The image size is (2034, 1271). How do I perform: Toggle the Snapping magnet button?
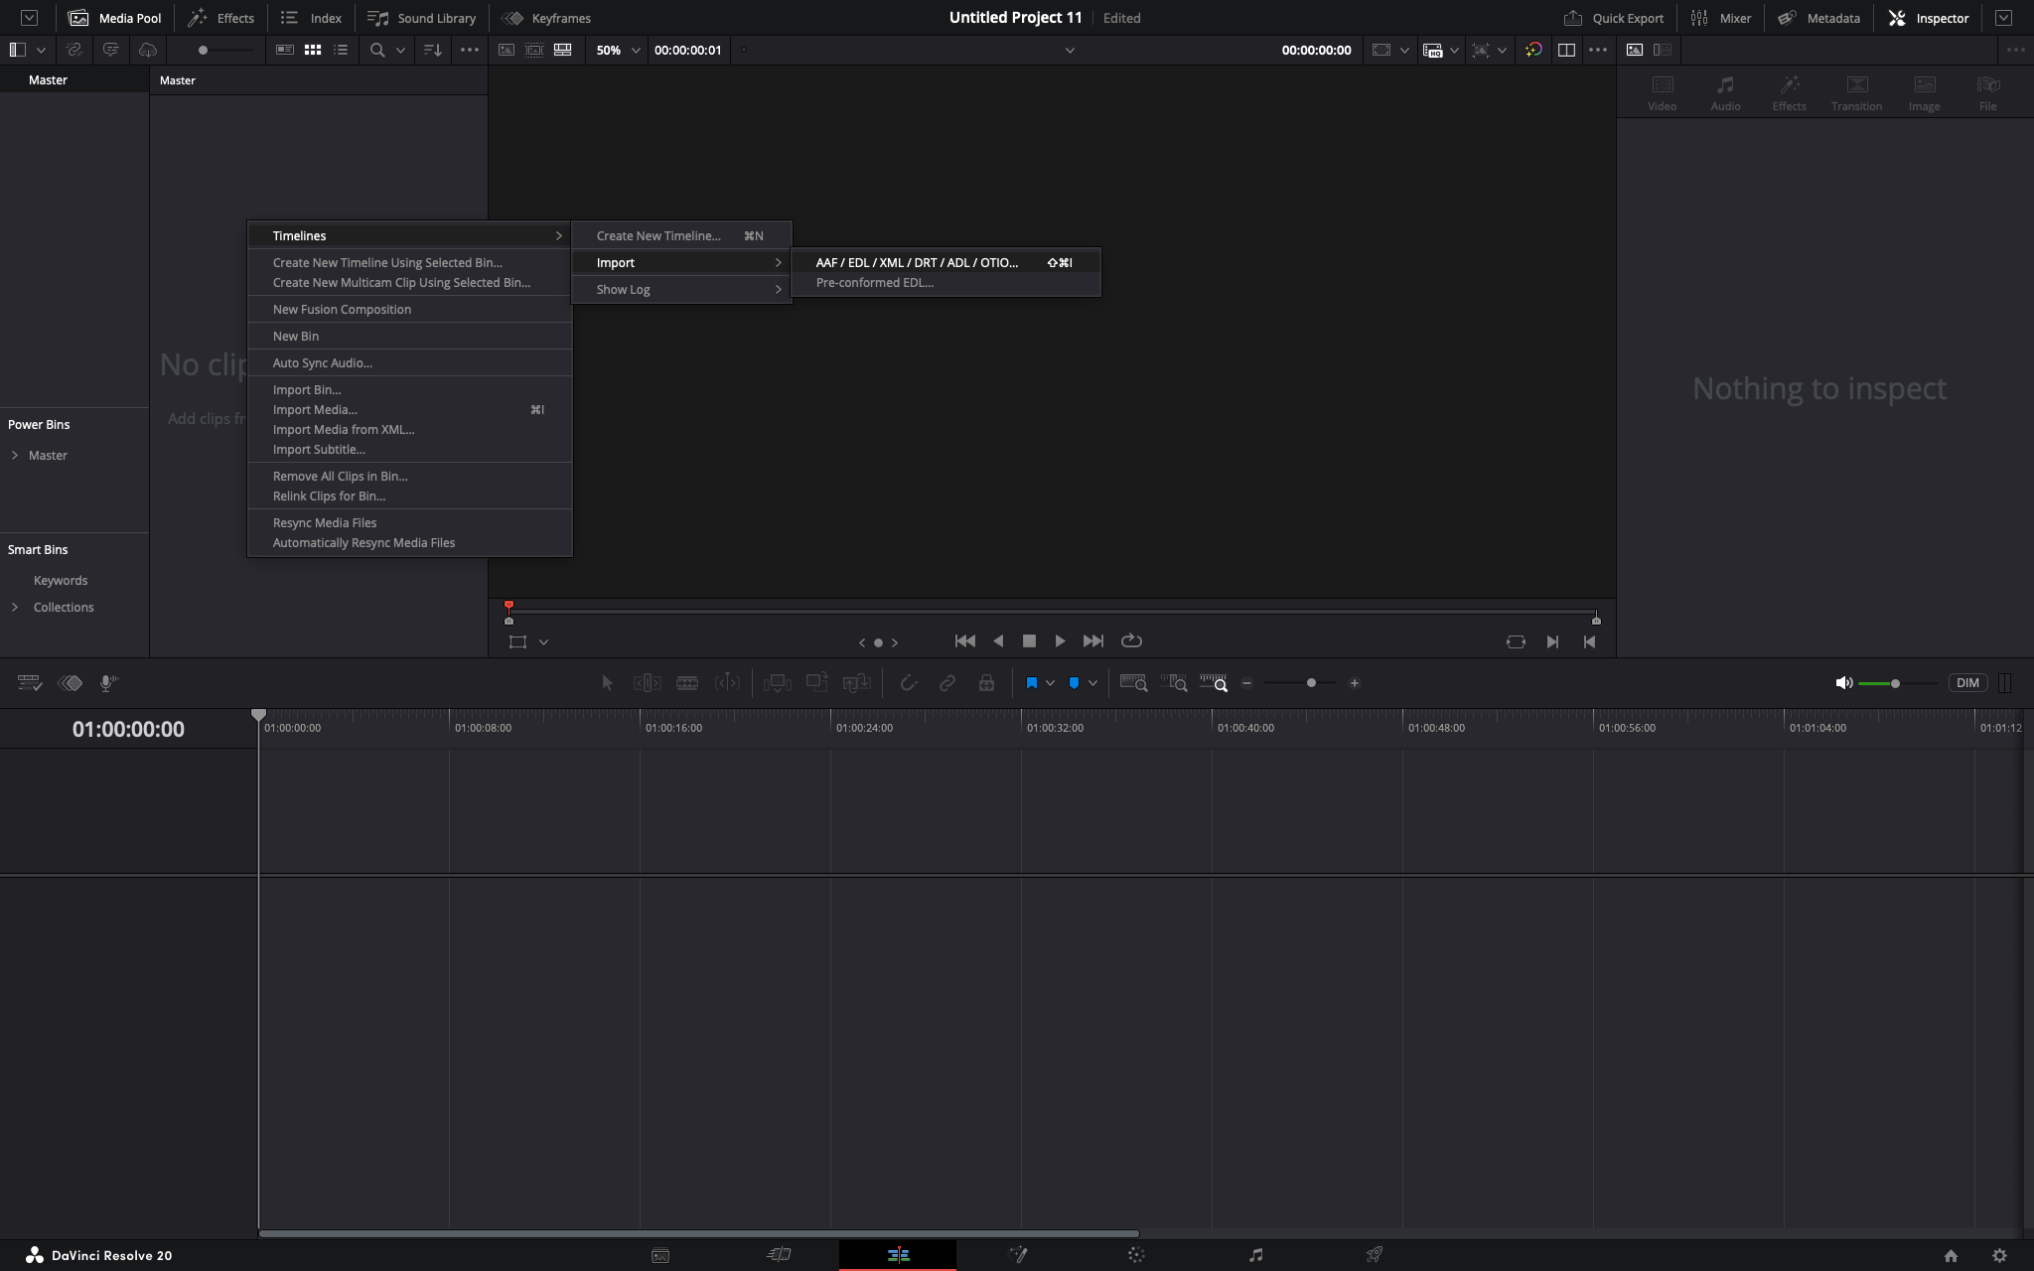click(x=908, y=683)
